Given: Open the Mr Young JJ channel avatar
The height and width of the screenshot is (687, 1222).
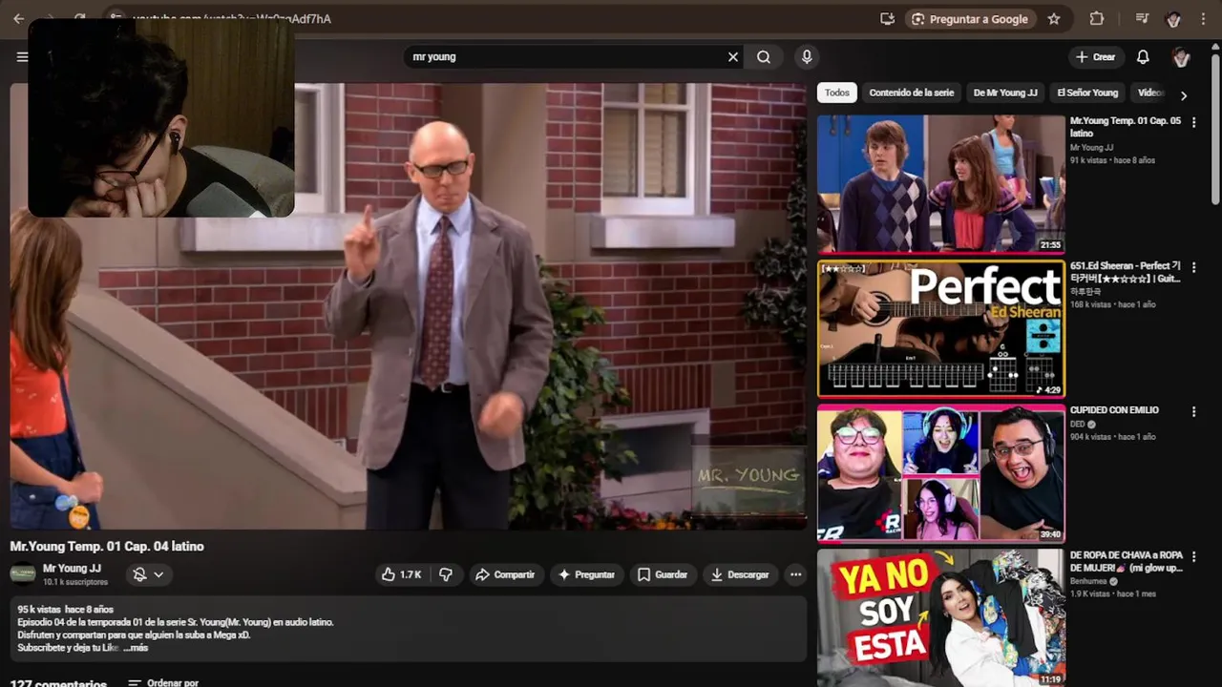Looking at the screenshot, I should [x=23, y=574].
